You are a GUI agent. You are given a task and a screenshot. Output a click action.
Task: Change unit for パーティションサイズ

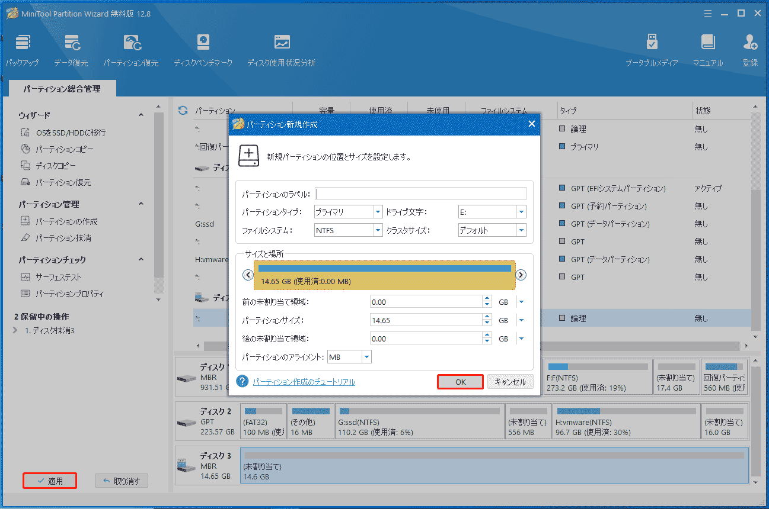tap(521, 320)
